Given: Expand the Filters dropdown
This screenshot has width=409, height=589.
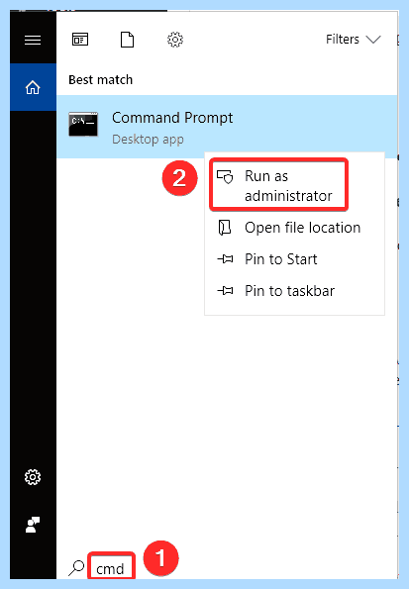Looking at the screenshot, I should 354,39.
